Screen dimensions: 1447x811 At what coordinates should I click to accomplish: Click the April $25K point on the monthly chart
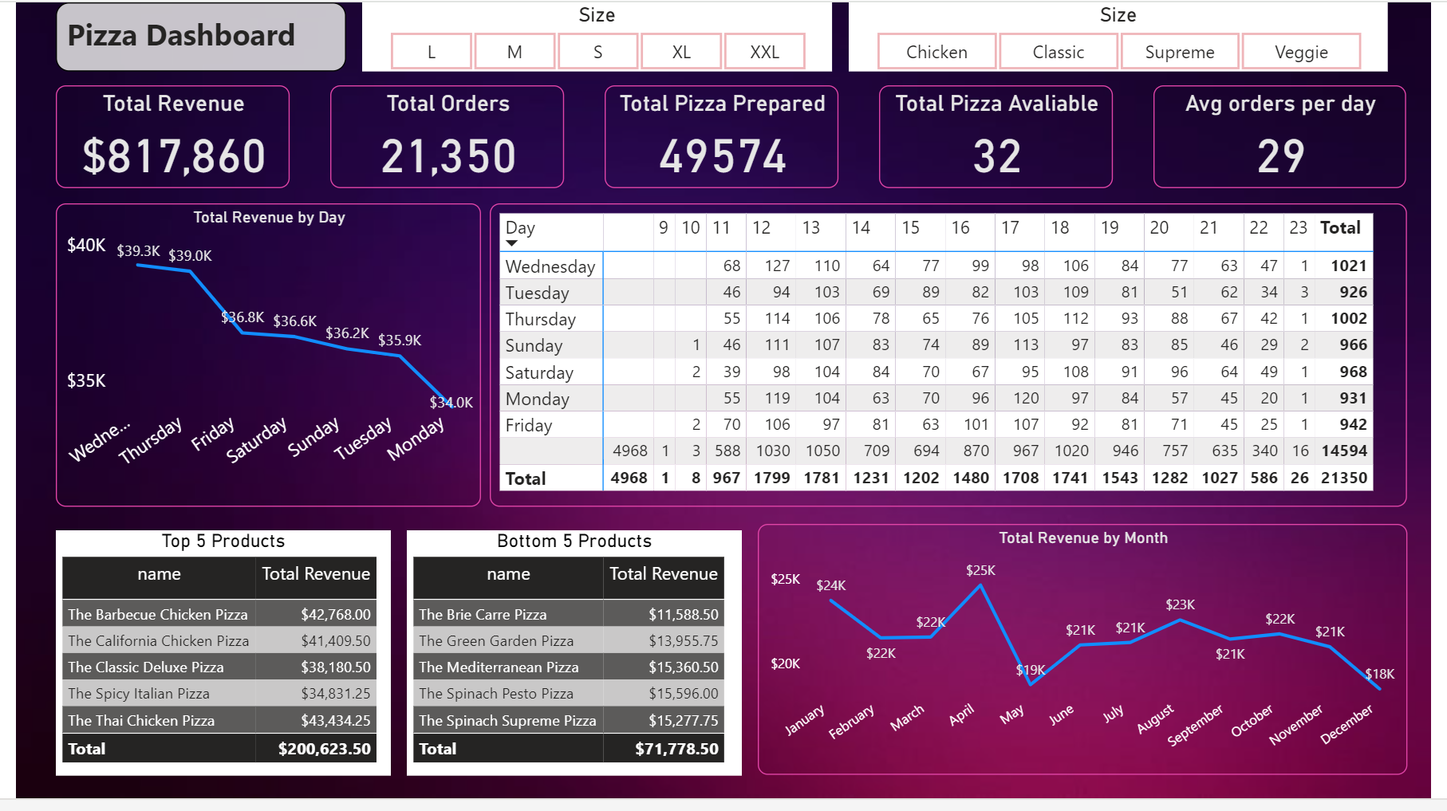[x=980, y=586]
